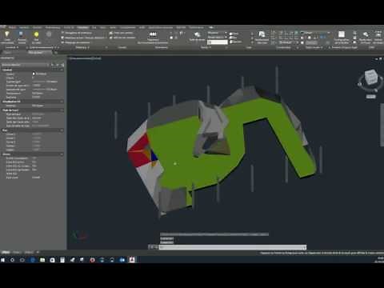Click into the command line input

click(x=233, y=247)
